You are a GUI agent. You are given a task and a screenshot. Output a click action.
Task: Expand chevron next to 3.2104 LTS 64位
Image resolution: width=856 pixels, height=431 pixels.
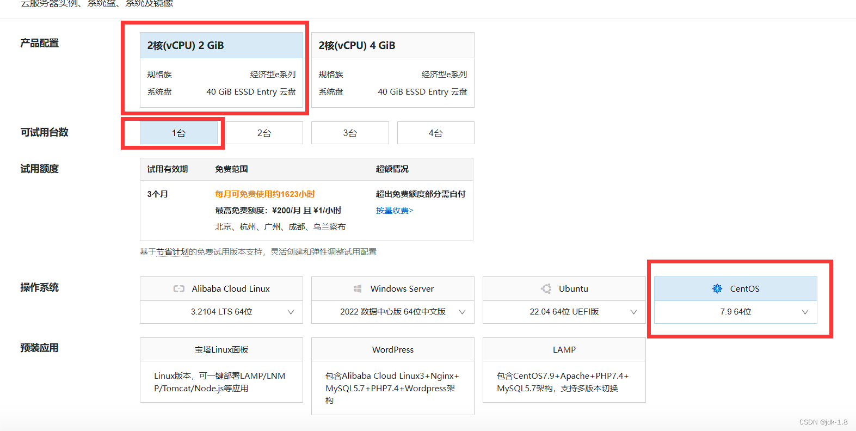[291, 312]
